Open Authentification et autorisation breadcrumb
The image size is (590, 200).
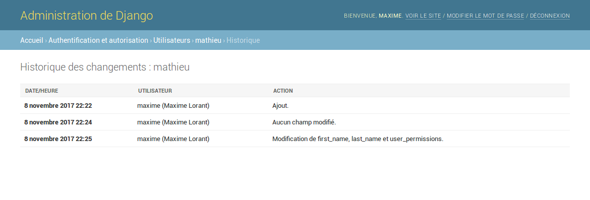point(98,40)
